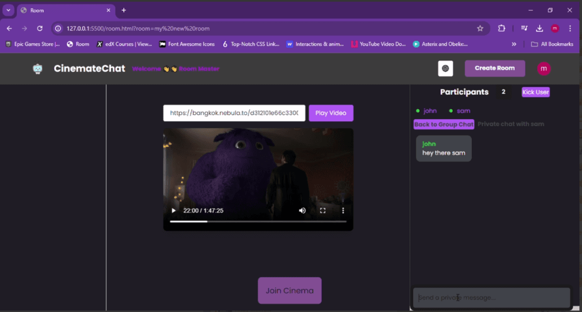The height and width of the screenshot is (312, 582).
Task: Open the Room bookmark
Action: 78,44
